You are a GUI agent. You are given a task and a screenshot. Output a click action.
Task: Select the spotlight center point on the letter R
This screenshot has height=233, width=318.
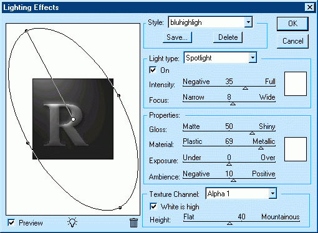point(73,119)
